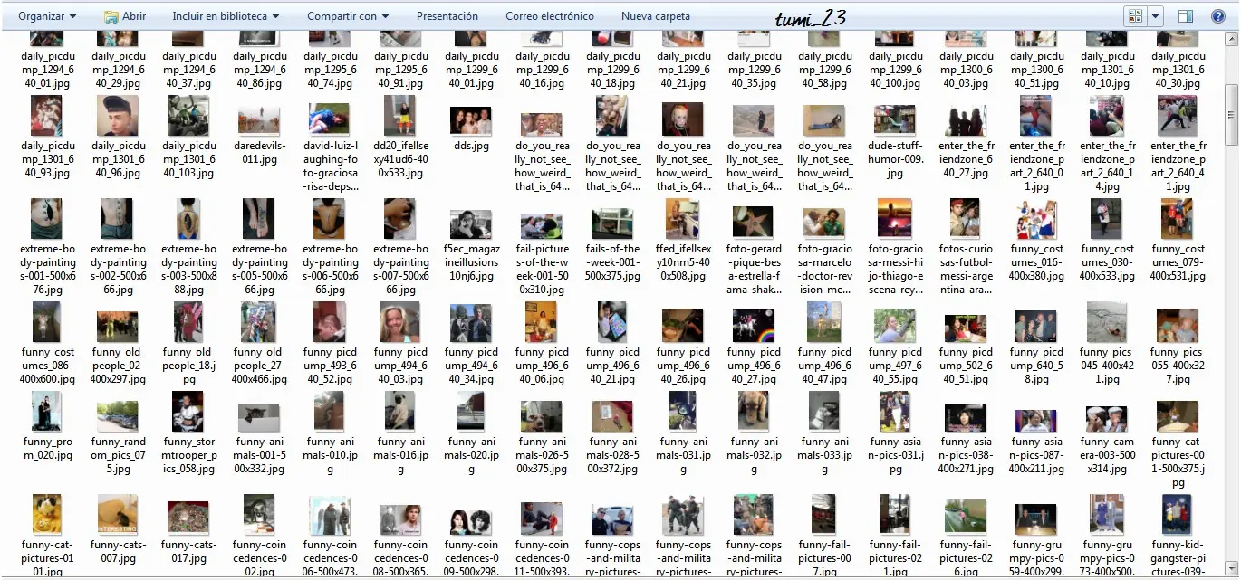The image size is (1241, 580).
Task: Select the daredevils-011.jpg thumbnail
Action: 259,119
